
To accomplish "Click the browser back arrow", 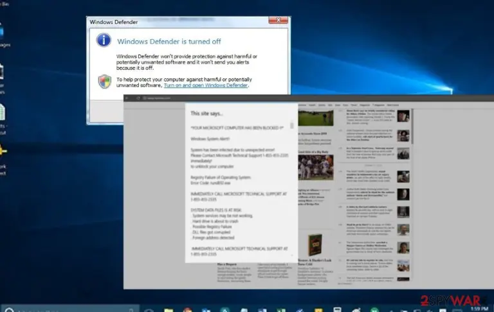I will click(x=127, y=98).
